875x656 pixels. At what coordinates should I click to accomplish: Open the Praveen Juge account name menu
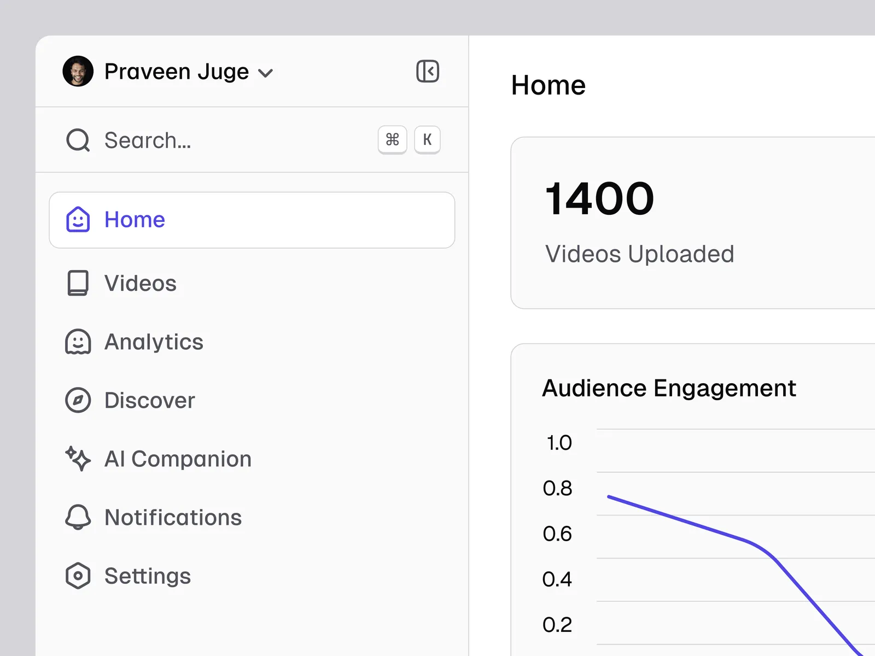[176, 72]
